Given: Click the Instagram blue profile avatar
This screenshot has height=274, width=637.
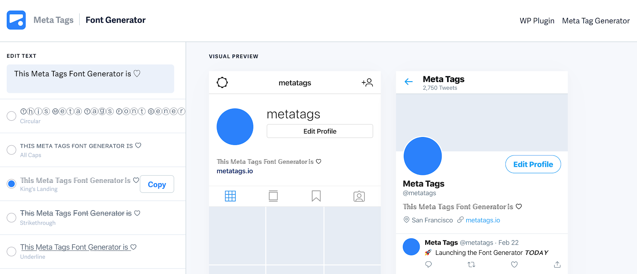Looking at the screenshot, I should 235,127.
